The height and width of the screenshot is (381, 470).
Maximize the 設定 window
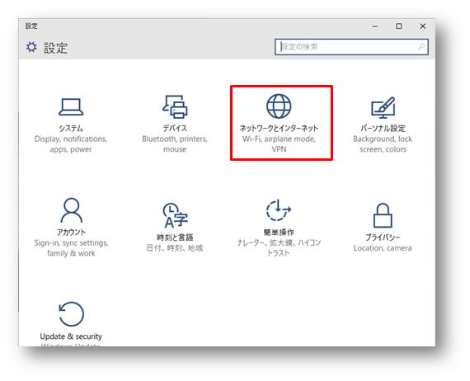click(399, 26)
